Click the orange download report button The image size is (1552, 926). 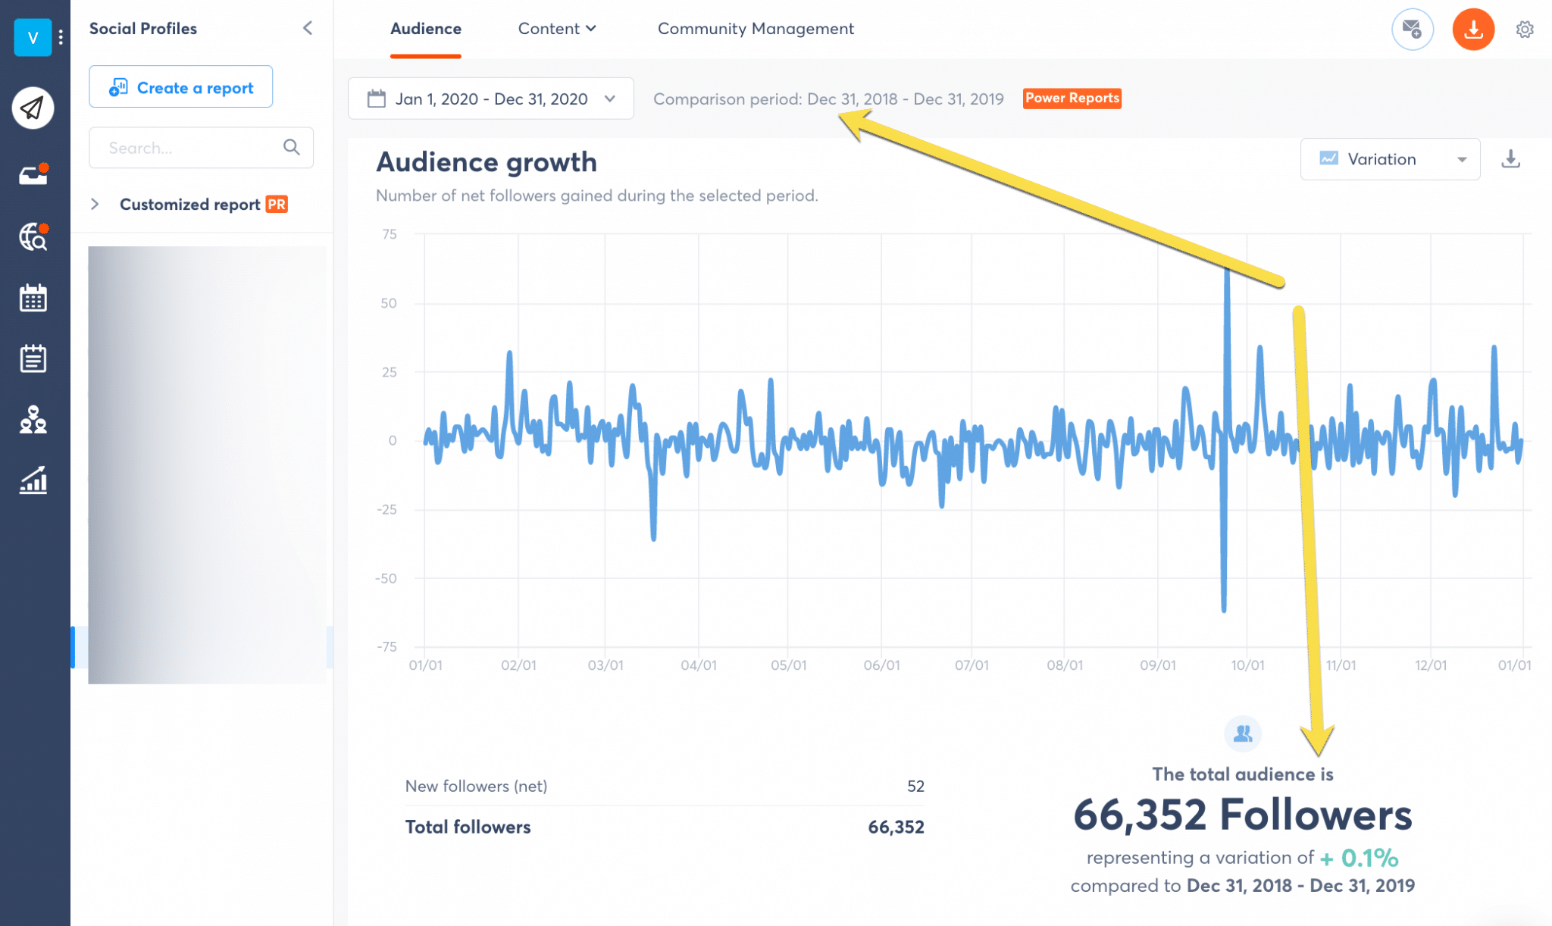[x=1472, y=30]
